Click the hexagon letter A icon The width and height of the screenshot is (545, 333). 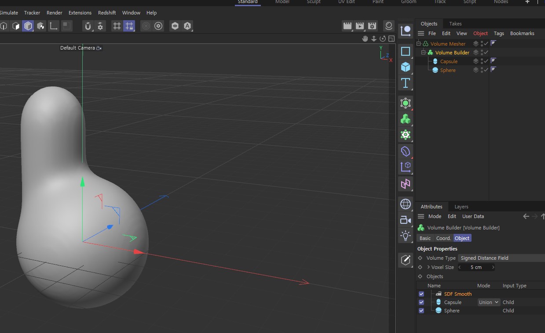187,26
